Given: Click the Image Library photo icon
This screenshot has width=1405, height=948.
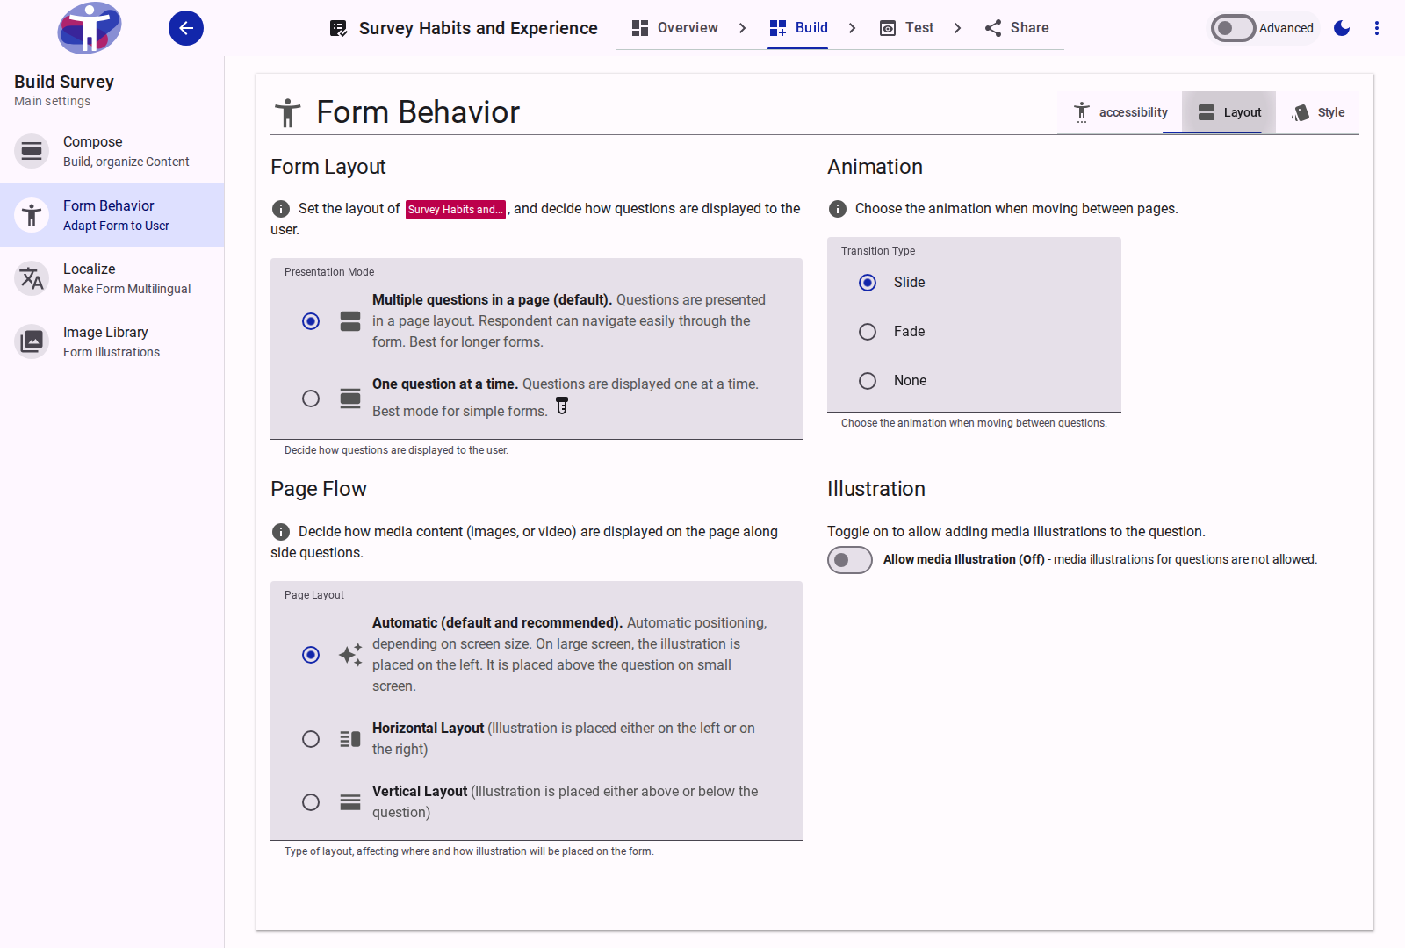Looking at the screenshot, I should coord(32,341).
